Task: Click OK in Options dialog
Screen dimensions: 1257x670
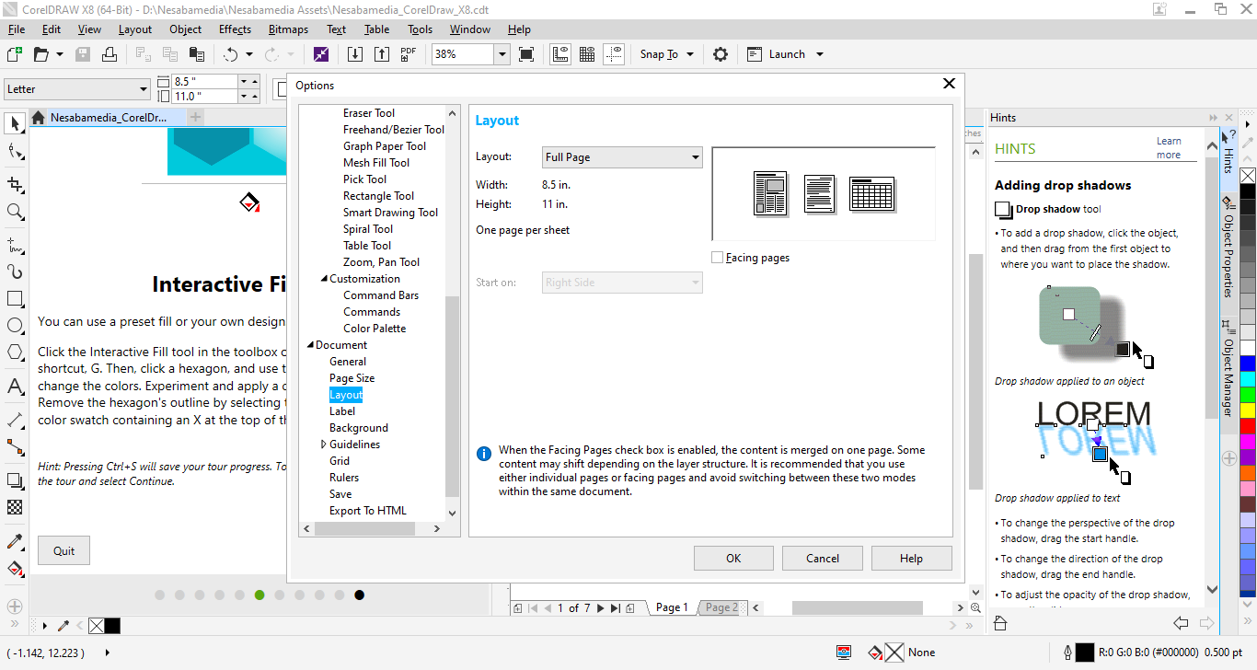Action: [732, 558]
